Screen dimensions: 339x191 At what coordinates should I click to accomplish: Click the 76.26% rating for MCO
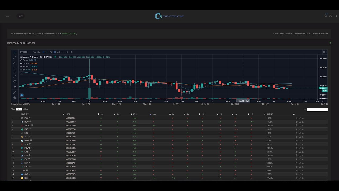269,122
